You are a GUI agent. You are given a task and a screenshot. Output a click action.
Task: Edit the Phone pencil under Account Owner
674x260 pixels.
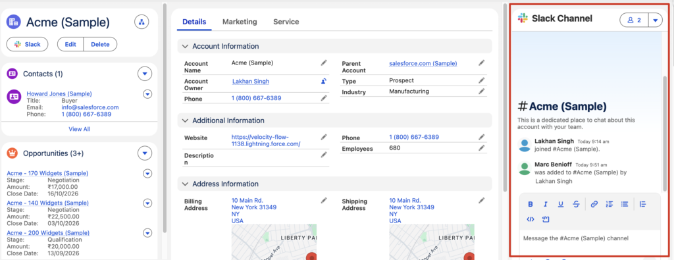(324, 98)
